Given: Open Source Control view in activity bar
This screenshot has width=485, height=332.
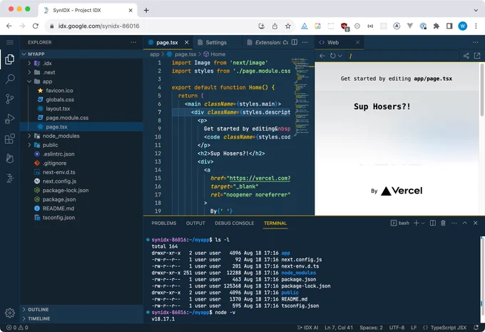Looking at the screenshot, I should coord(9,99).
